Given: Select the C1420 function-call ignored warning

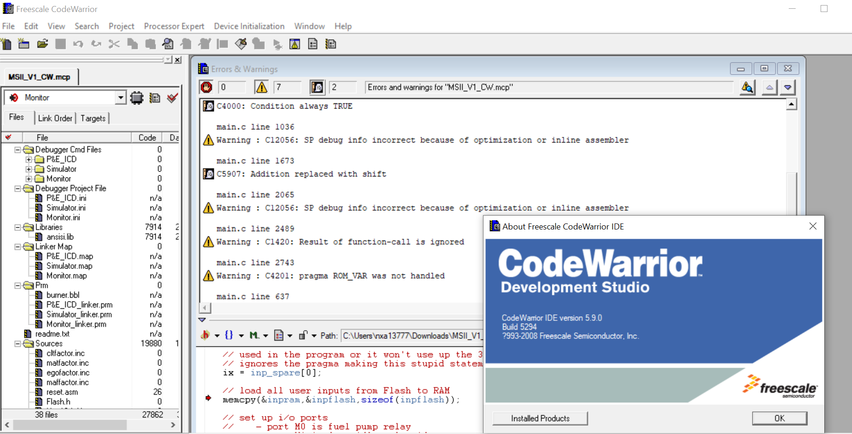Looking at the screenshot, I should pyautogui.click(x=340, y=242).
